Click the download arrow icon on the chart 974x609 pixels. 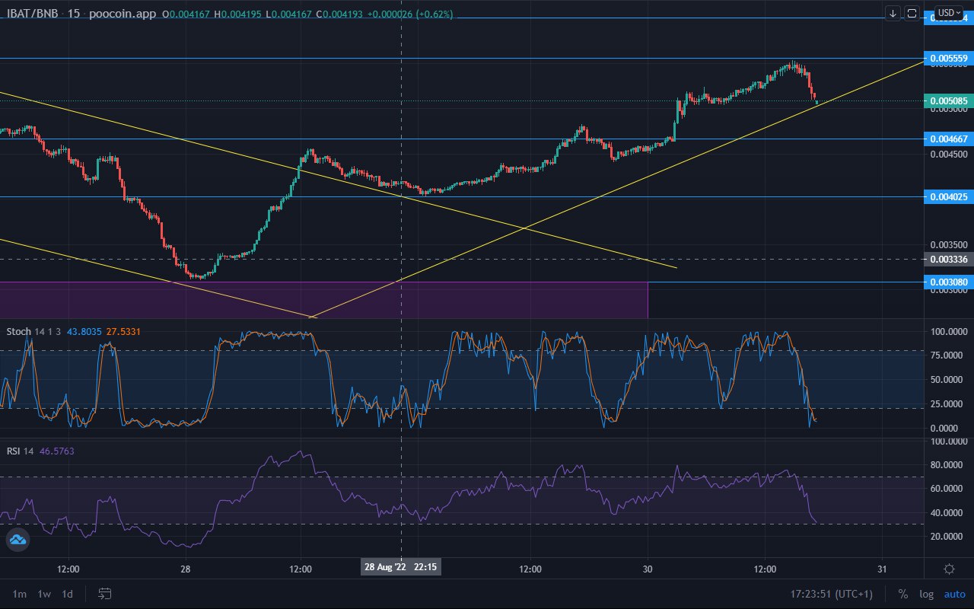coord(893,13)
